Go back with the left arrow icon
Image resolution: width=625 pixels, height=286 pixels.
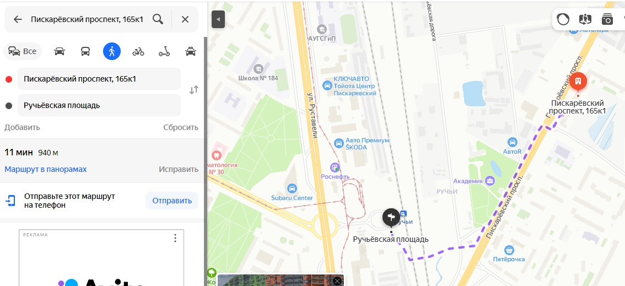click(18, 19)
